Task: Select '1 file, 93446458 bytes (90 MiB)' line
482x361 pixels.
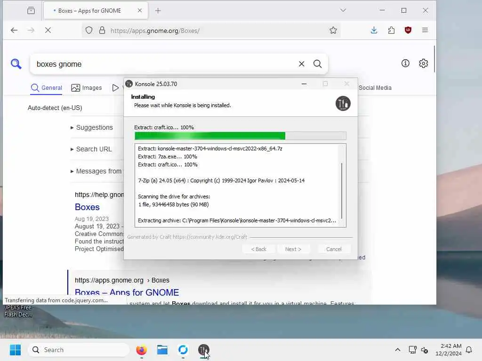Action: pos(174,204)
